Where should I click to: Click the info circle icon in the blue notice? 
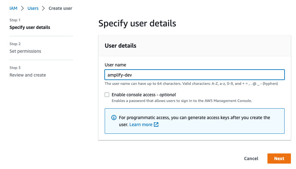pyautogui.click(x=114, y=118)
